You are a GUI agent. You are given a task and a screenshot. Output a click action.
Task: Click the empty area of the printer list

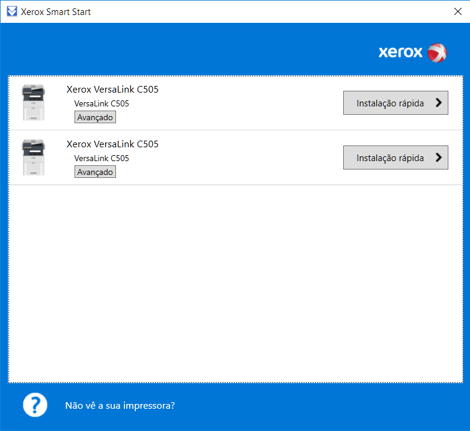tap(234, 283)
